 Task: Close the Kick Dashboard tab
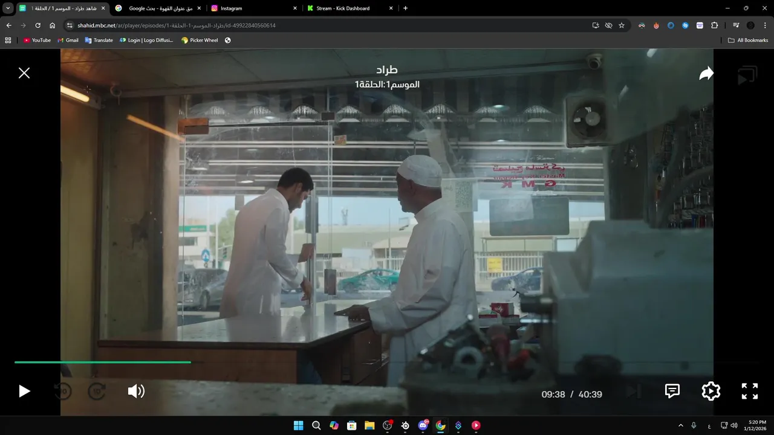[391, 8]
